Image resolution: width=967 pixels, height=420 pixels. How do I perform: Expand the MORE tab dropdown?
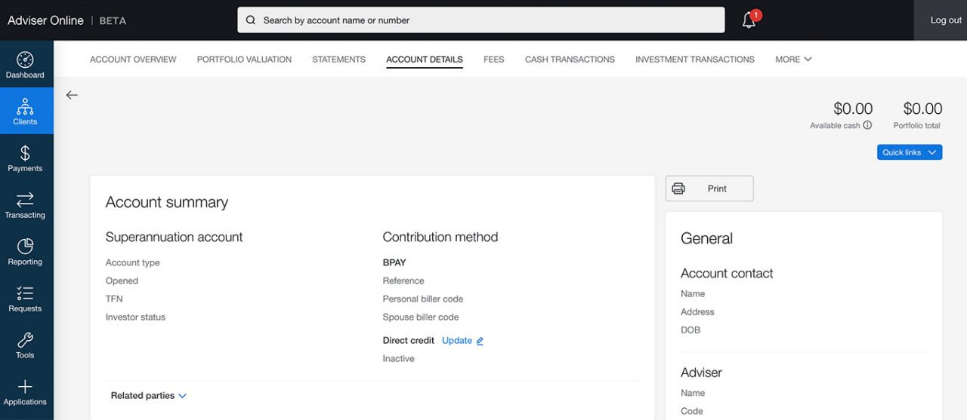click(793, 59)
